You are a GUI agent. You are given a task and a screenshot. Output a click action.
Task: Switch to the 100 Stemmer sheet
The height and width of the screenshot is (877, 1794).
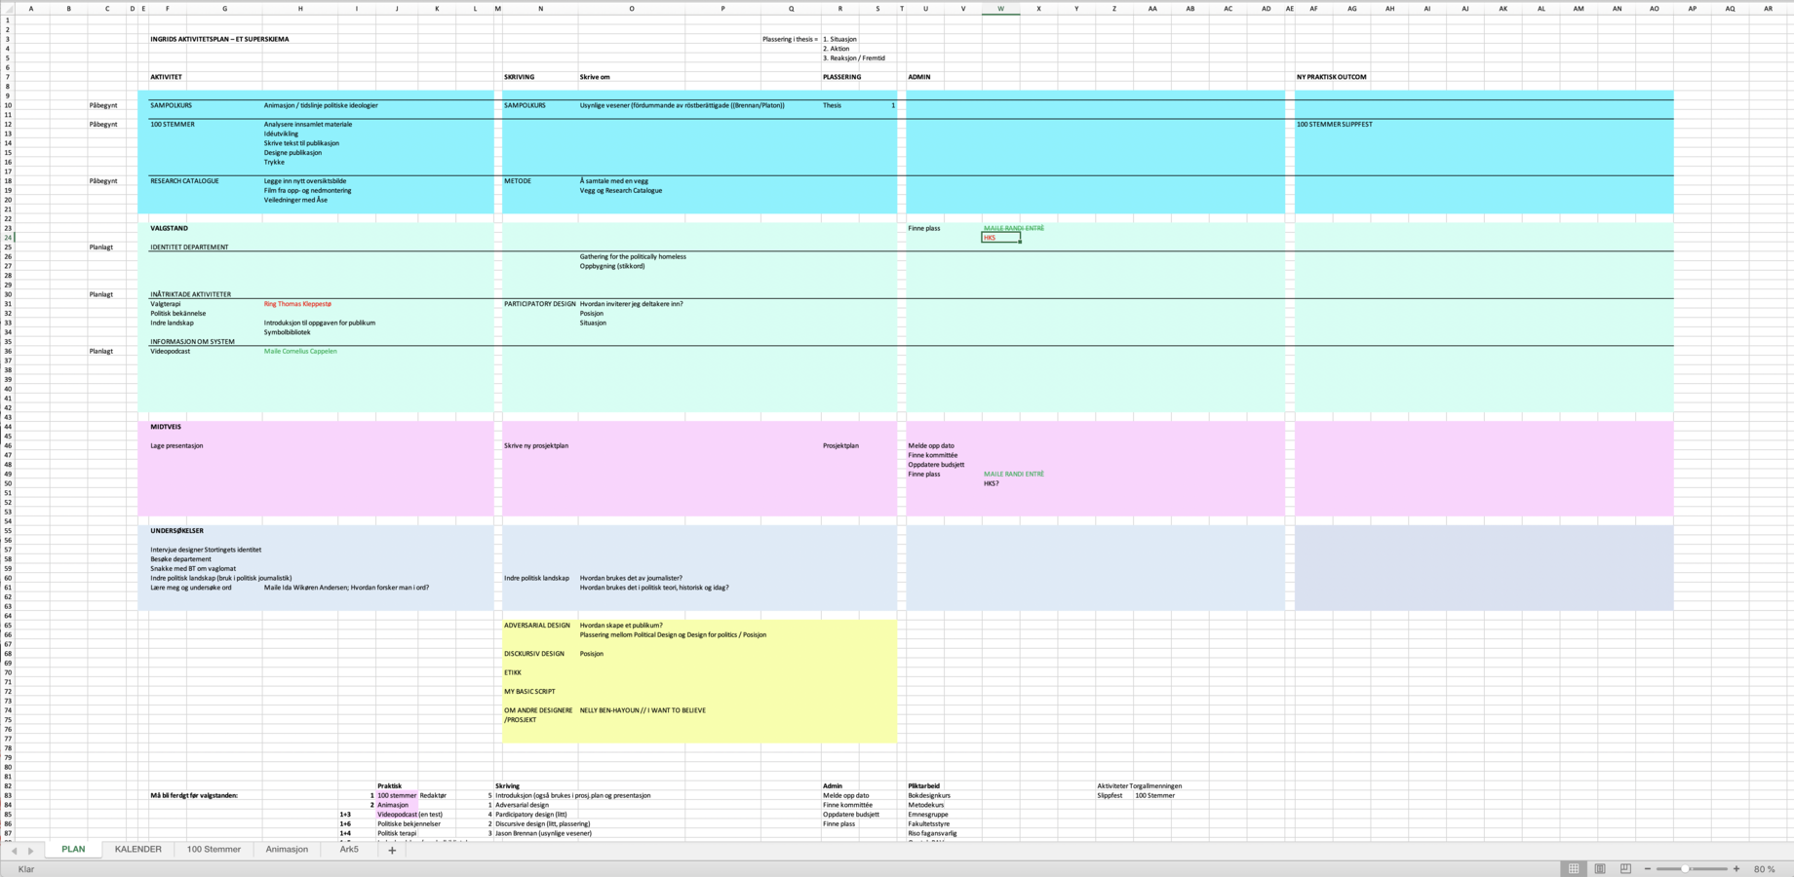[214, 850]
